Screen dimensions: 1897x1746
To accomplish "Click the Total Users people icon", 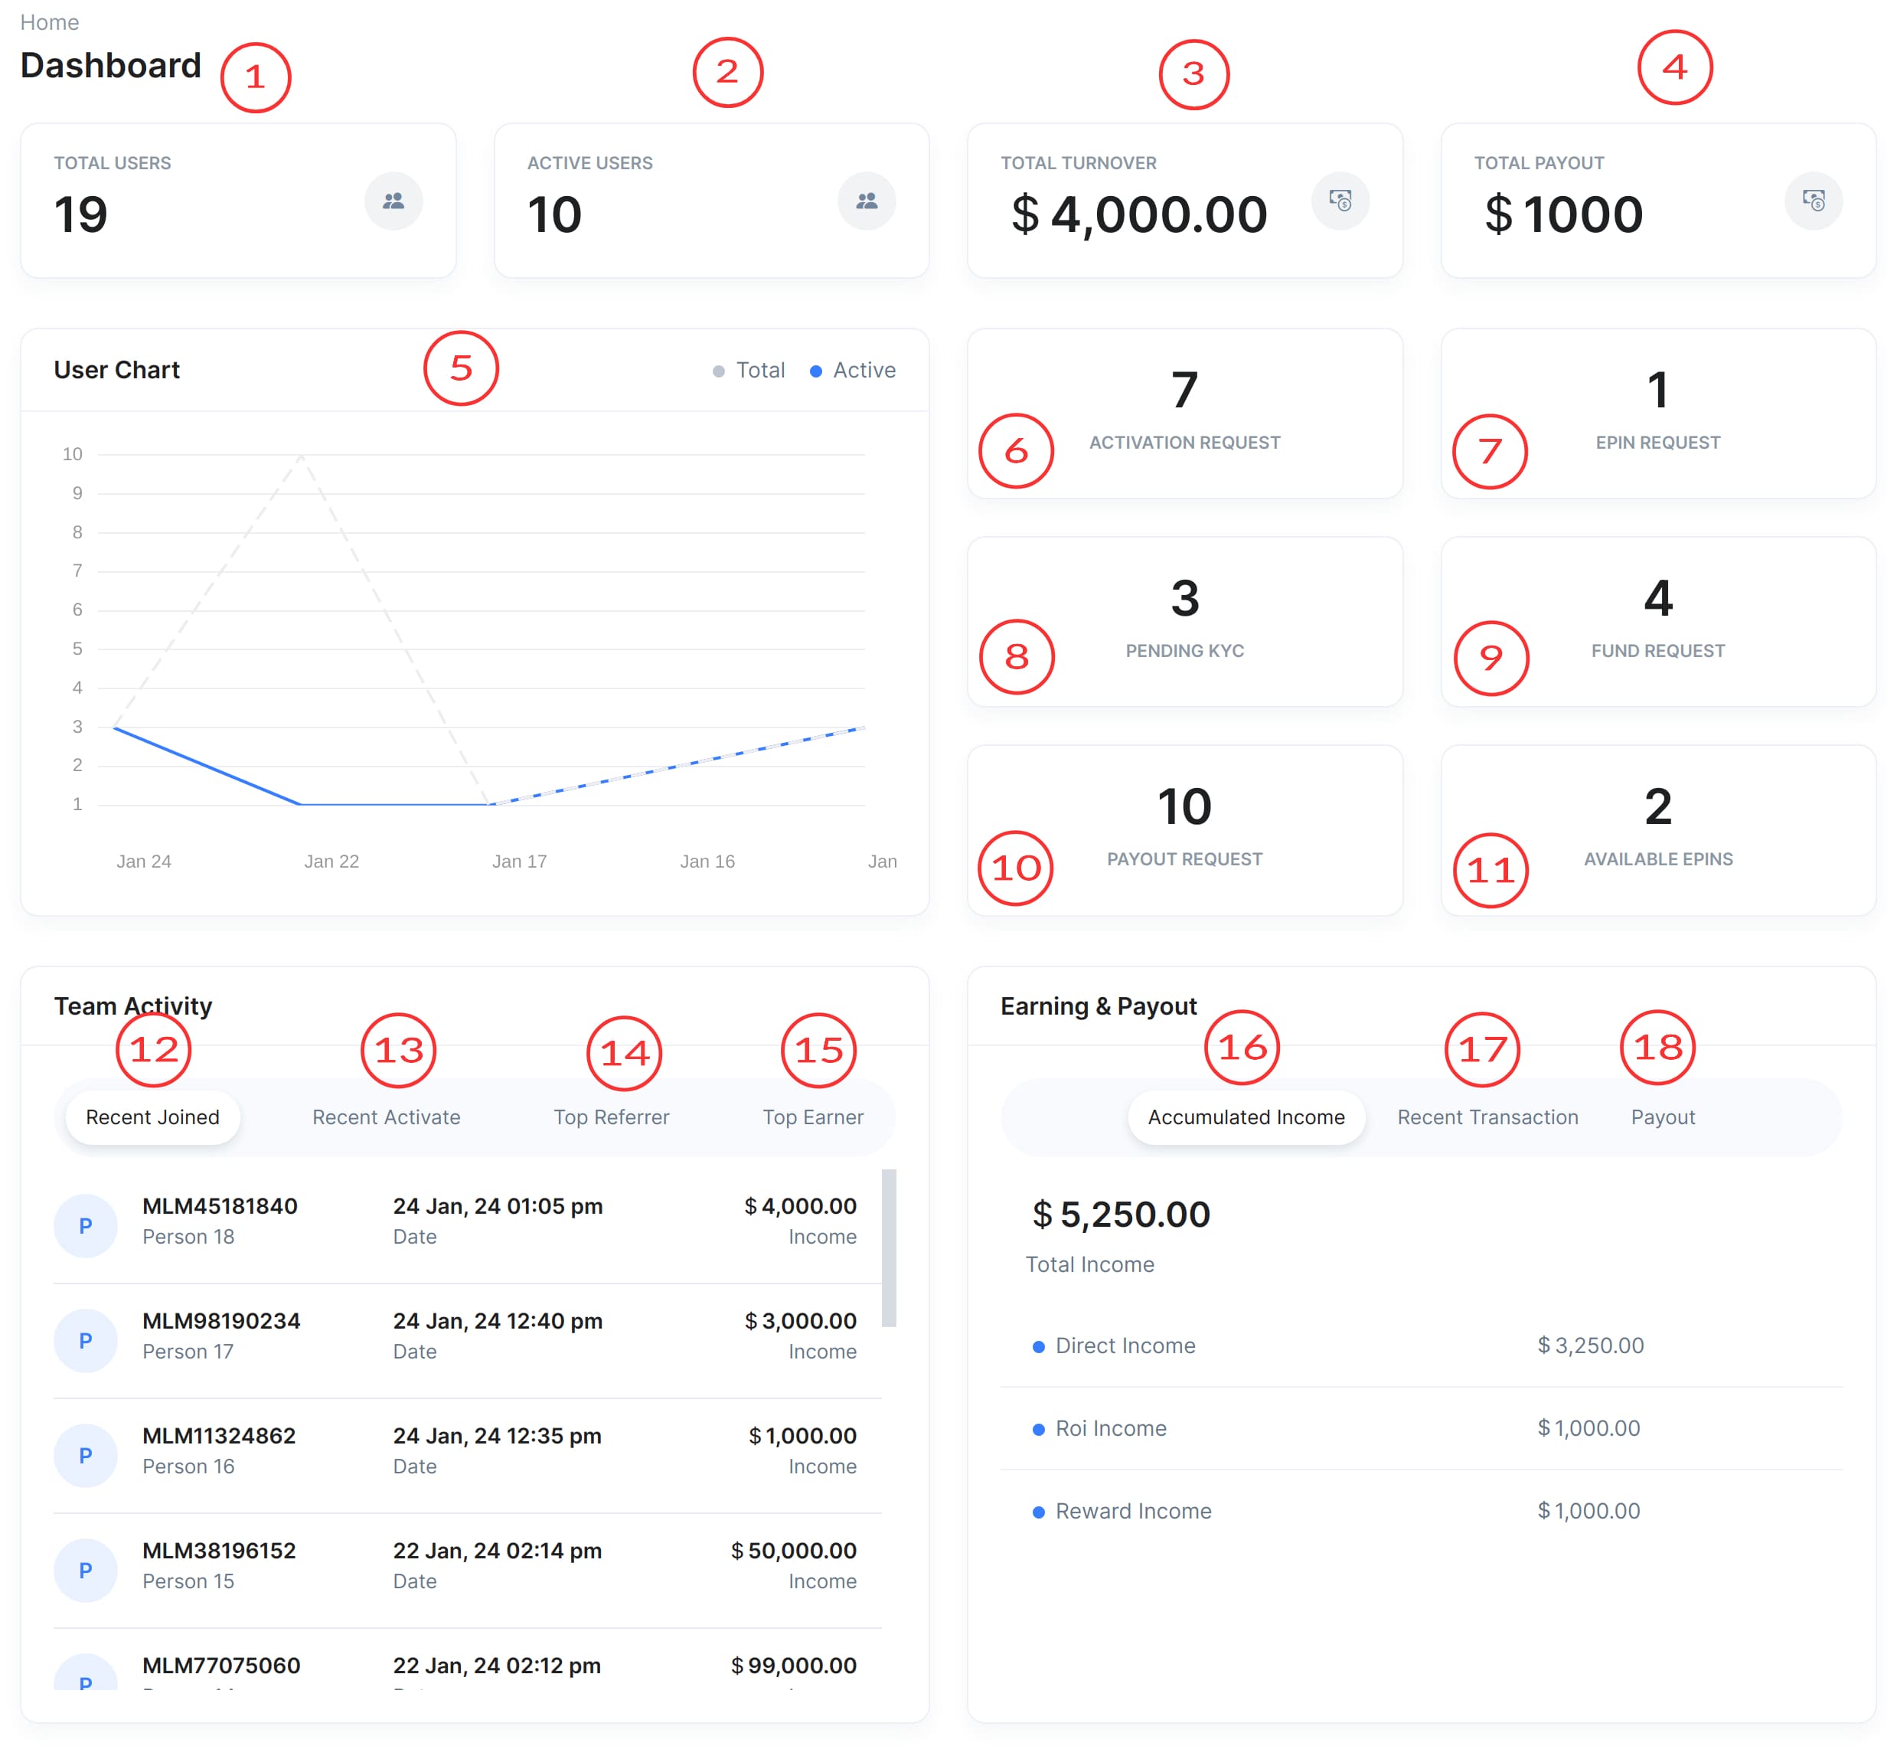I will tap(393, 201).
